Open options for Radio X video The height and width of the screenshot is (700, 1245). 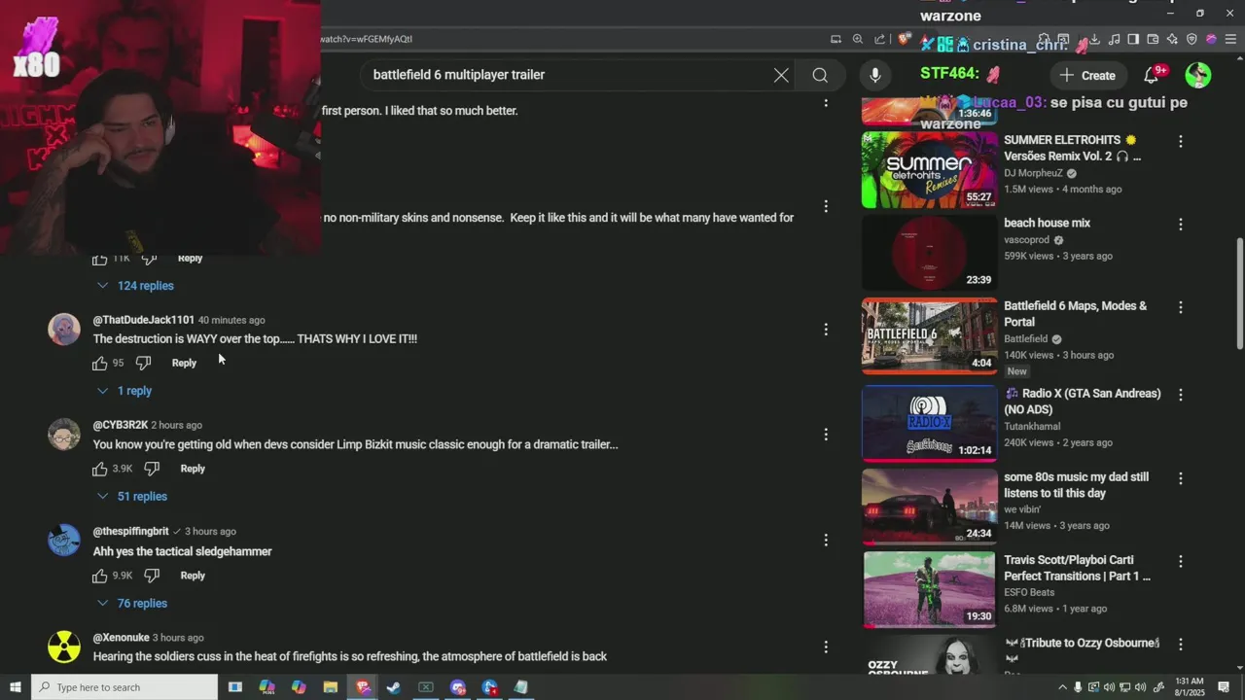[x=1181, y=395]
